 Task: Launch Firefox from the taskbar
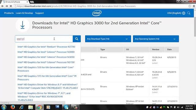point(13,107)
